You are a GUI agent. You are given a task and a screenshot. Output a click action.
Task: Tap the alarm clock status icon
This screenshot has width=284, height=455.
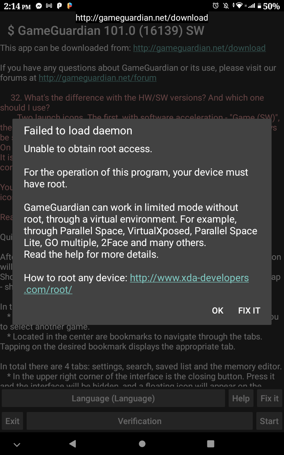[x=216, y=6]
